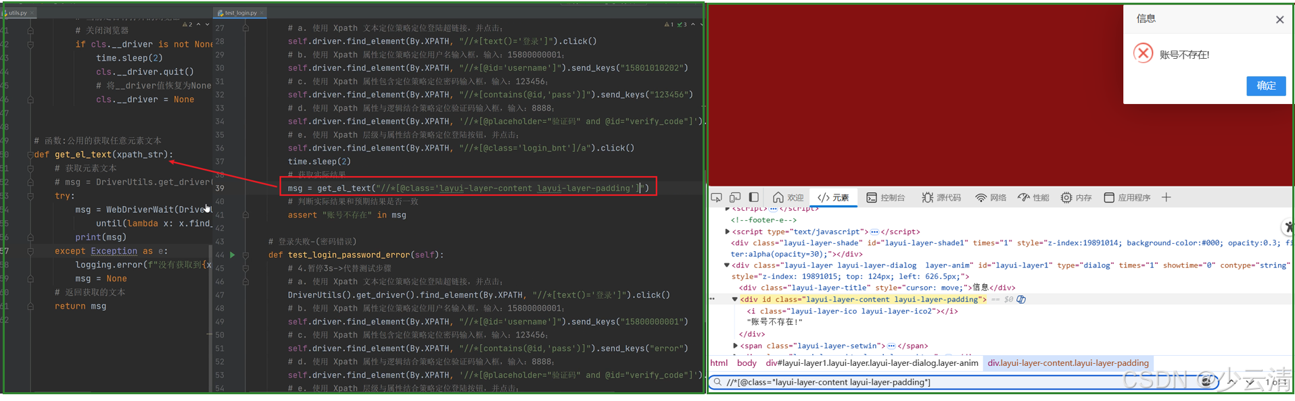Click line number 39 in test_login.py gutter
Image resolution: width=1295 pixels, height=401 pixels.
pos(220,188)
